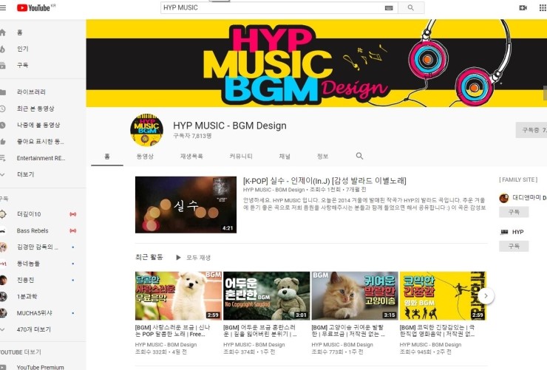Open the 채널 tab

[x=285, y=156]
